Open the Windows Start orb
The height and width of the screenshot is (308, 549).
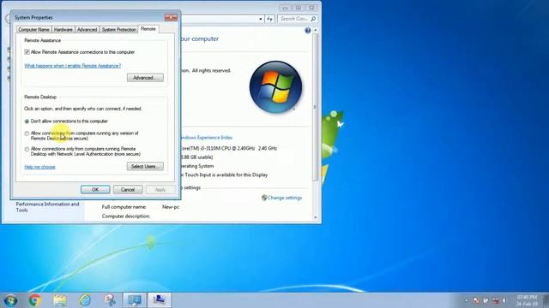point(10,300)
